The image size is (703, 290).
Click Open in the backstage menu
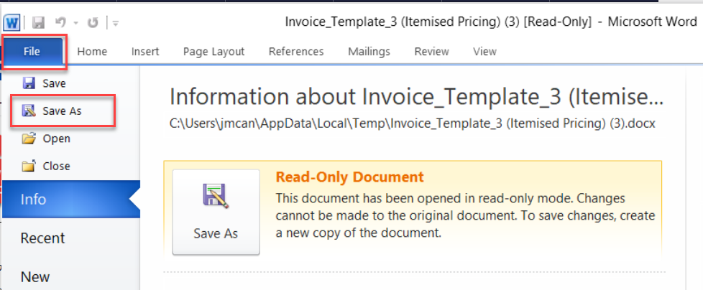coord(55,139)
